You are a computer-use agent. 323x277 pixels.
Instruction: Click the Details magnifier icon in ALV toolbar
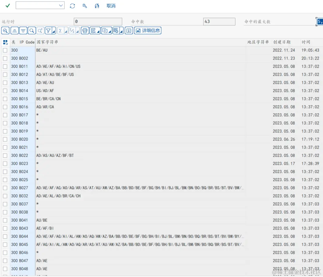coord(5,31)
